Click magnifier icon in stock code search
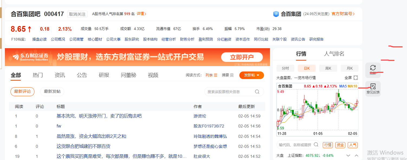 pos(316,145)
